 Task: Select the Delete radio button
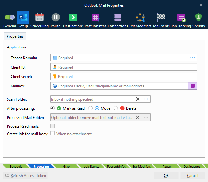coord(116,108)
